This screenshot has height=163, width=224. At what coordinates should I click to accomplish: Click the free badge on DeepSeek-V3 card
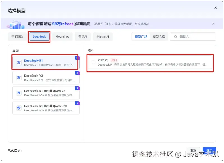pyautogui.click(x=77, y=73)
